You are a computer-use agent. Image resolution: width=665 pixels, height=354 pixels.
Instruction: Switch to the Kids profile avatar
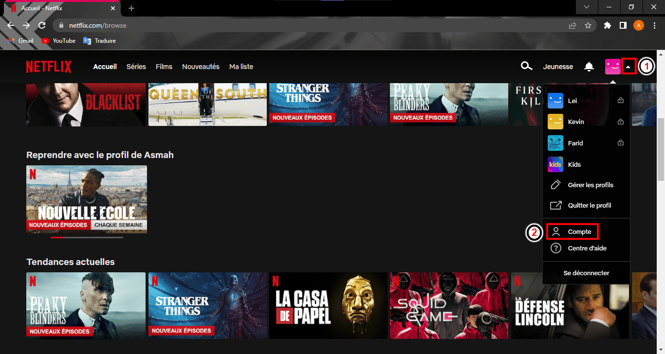click(x=555, y=164)
